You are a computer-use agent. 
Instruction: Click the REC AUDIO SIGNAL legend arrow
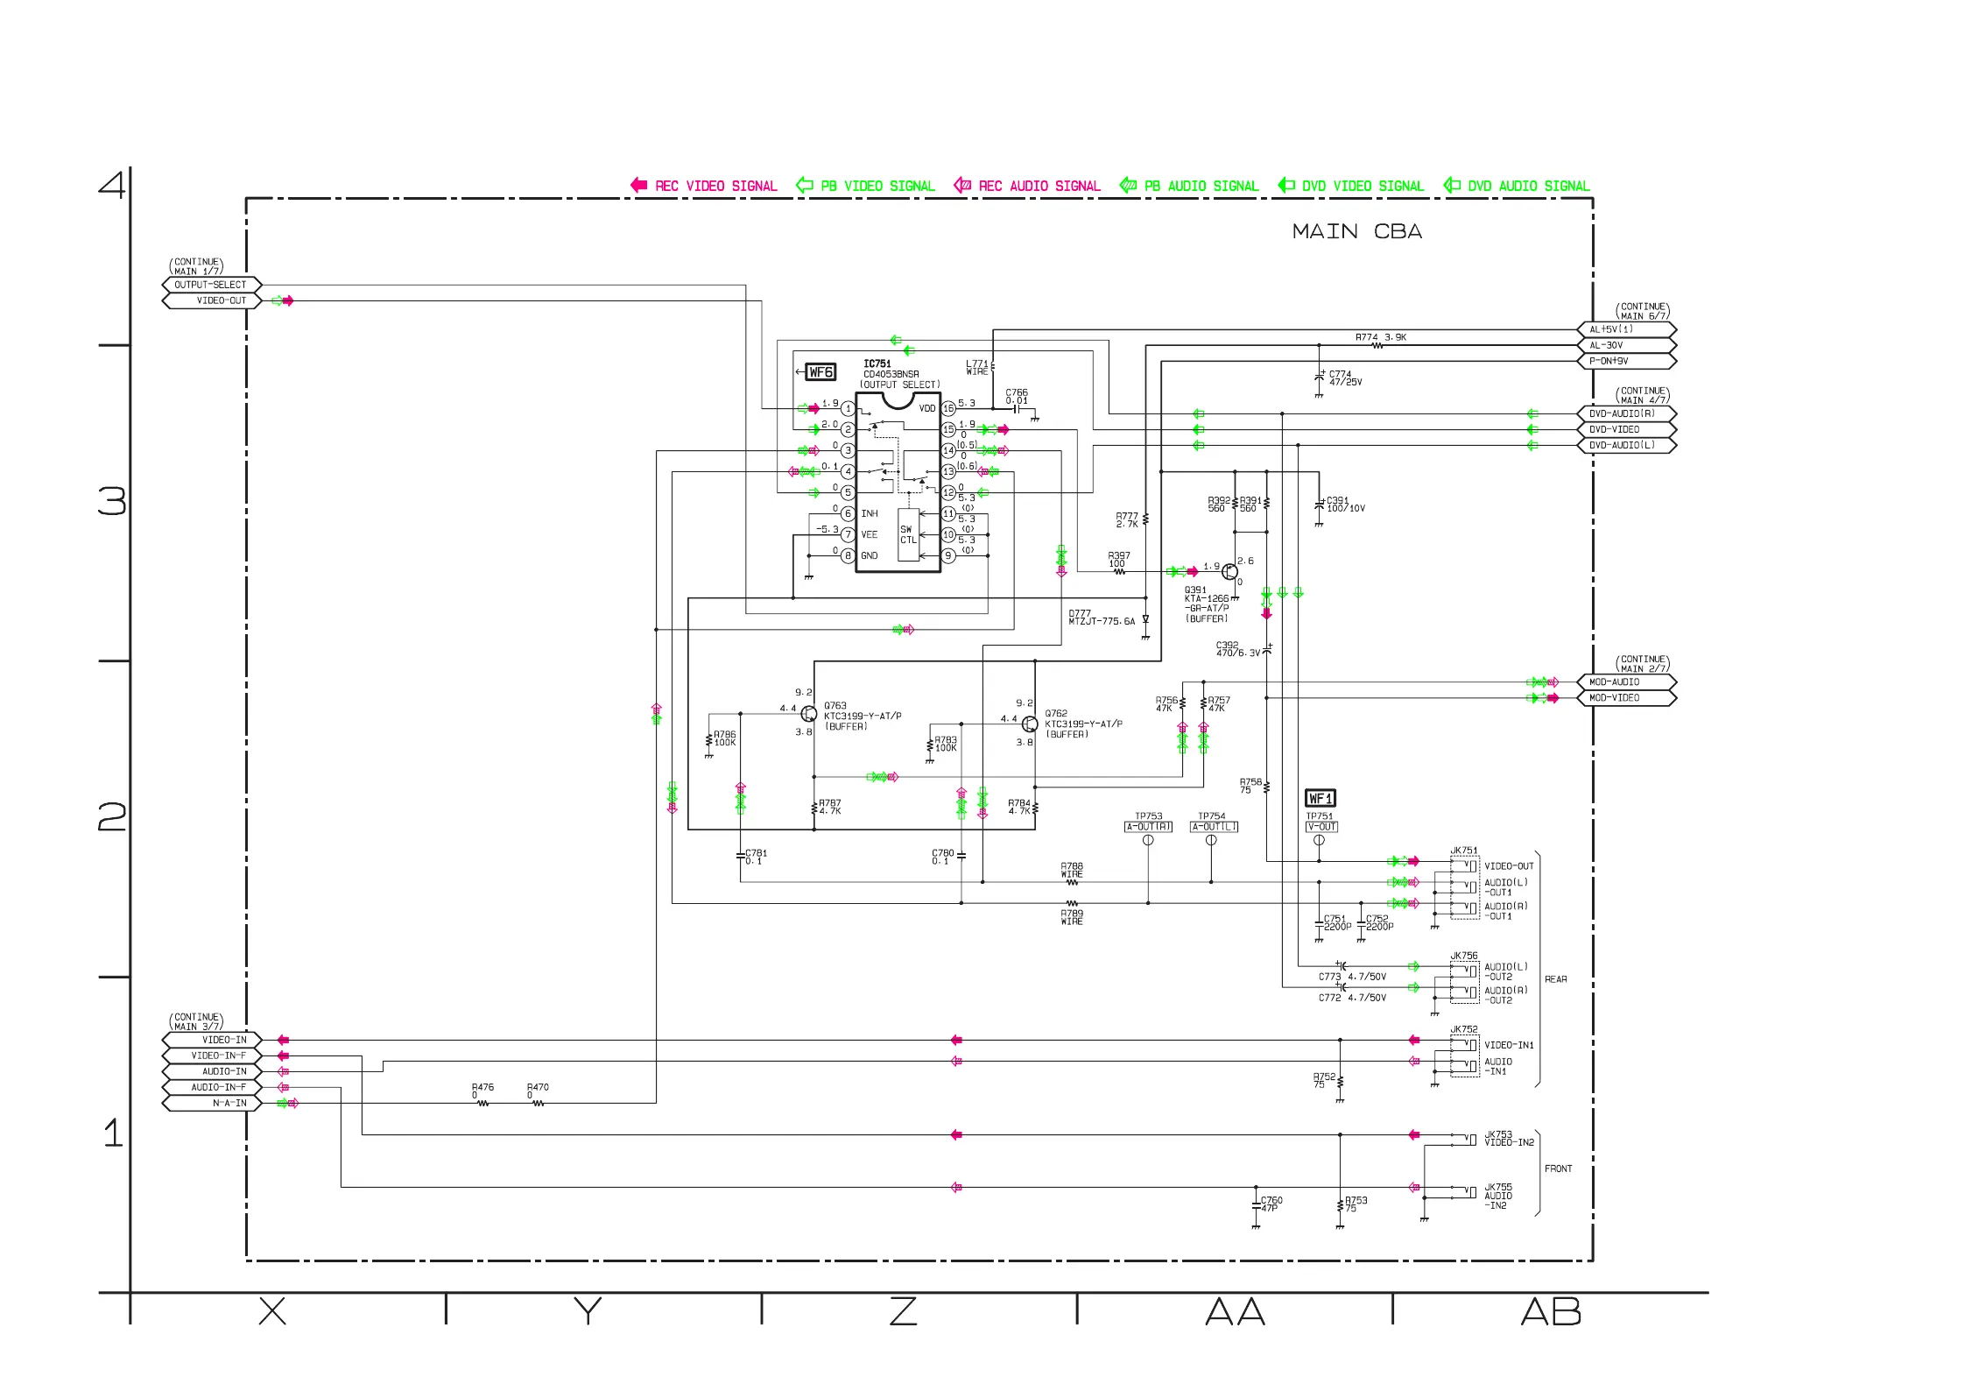(961, 185)
